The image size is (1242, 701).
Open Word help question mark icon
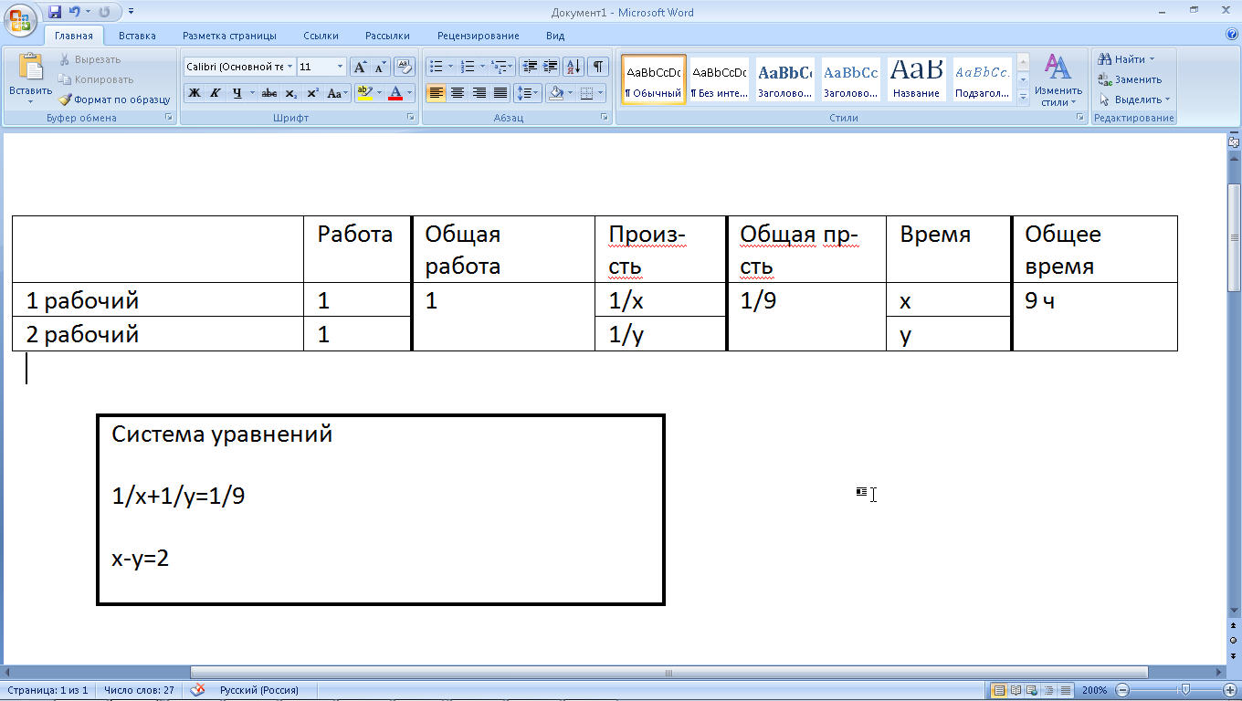pos(1232,35)
